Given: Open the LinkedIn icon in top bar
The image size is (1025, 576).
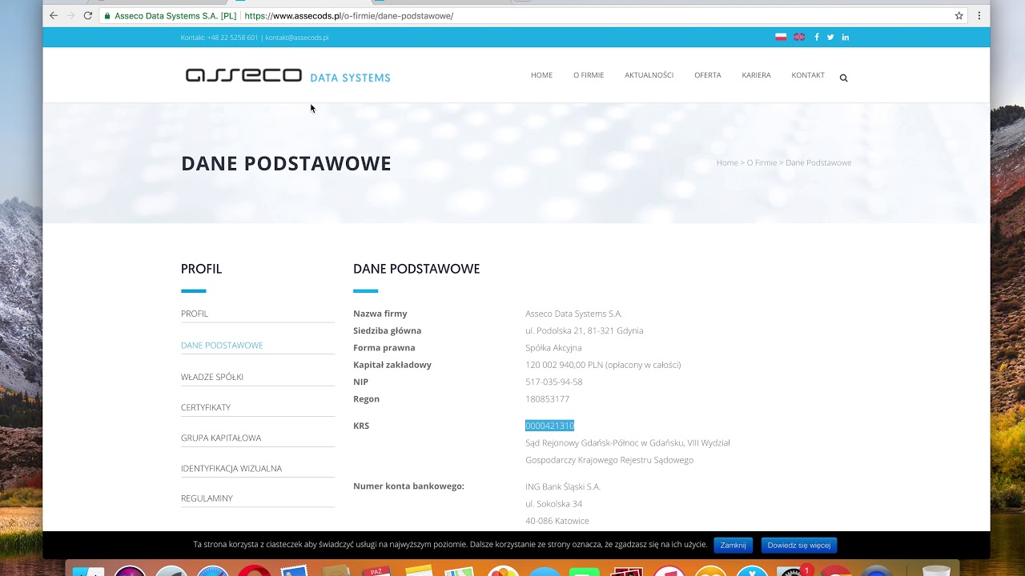Looking at the screenshot, I should tap(845, 37).
